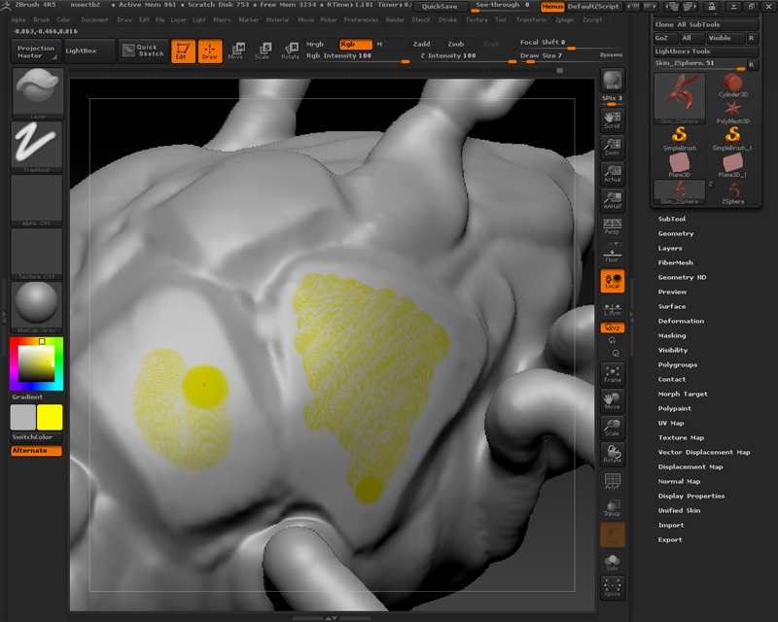Select the Cylinder3D tool
Screen dimensions: 778x622
(x=733, y=85)
